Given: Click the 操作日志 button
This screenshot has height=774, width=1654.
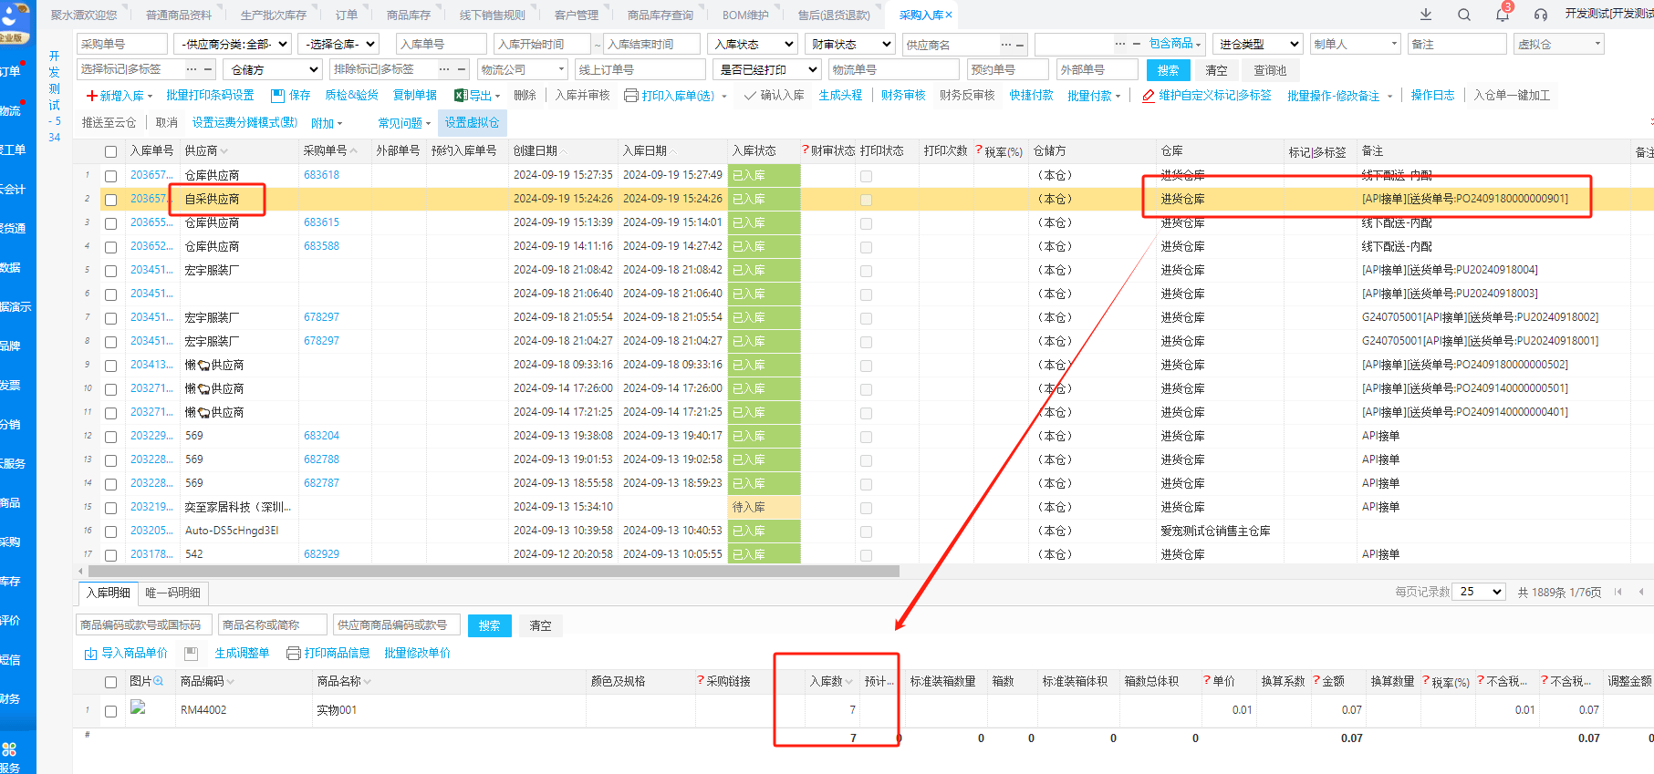Looking at the screenshot, I should (1432, 96).
